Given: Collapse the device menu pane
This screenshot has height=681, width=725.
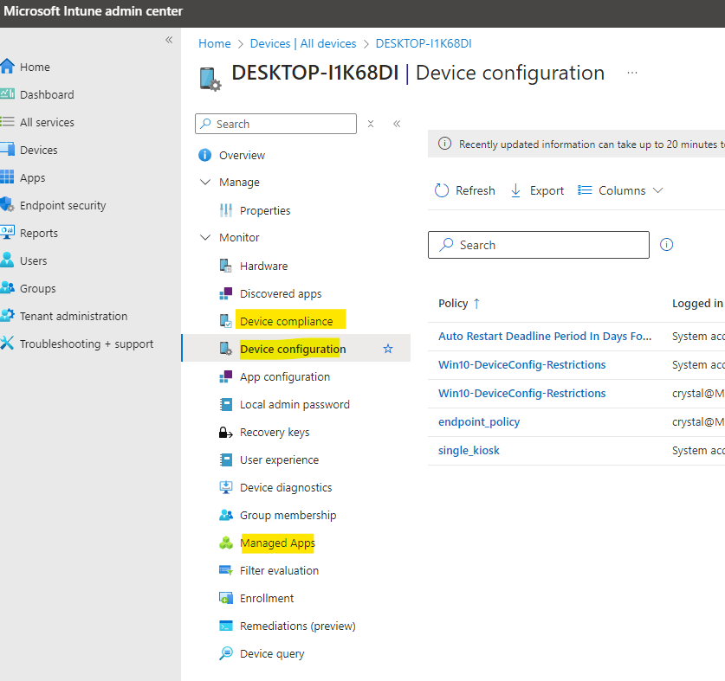Looking at the screenshot, I should tap(397, 124).
